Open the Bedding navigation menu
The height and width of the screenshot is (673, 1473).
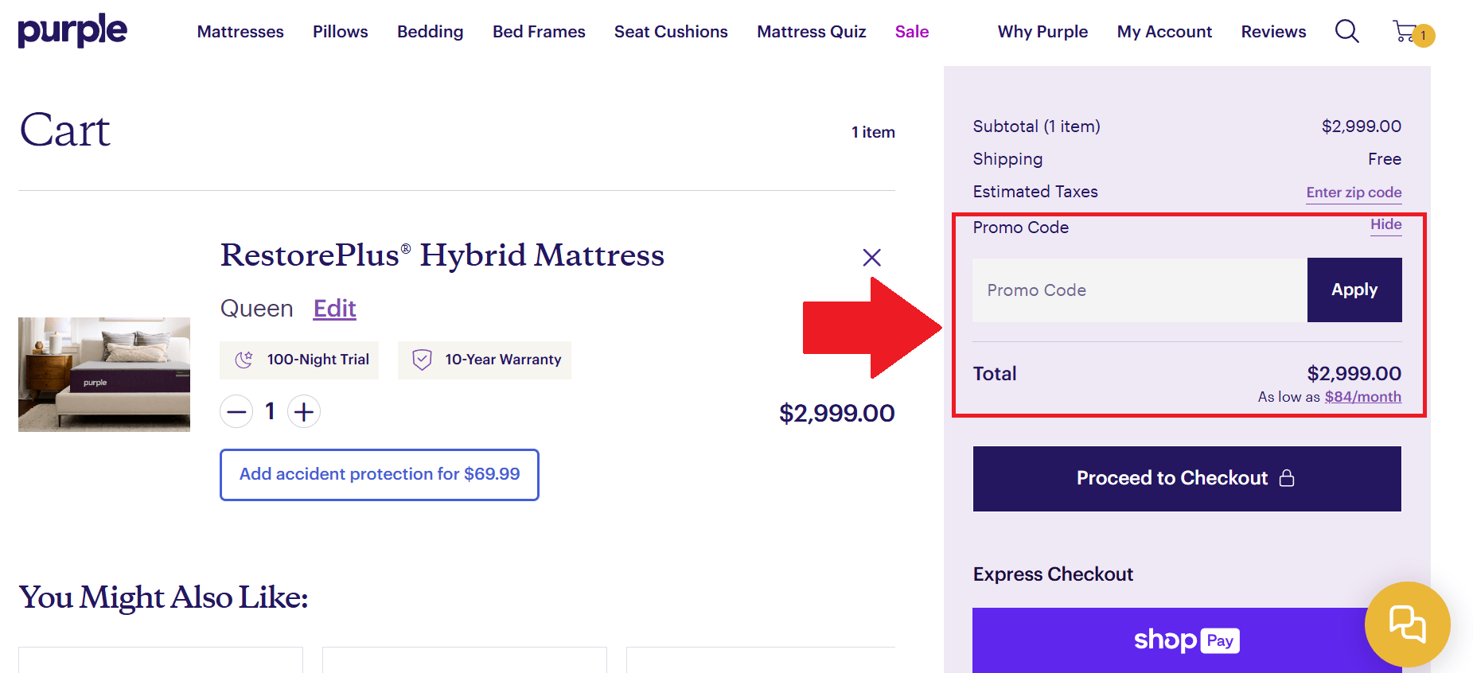[x=430, y=32]
